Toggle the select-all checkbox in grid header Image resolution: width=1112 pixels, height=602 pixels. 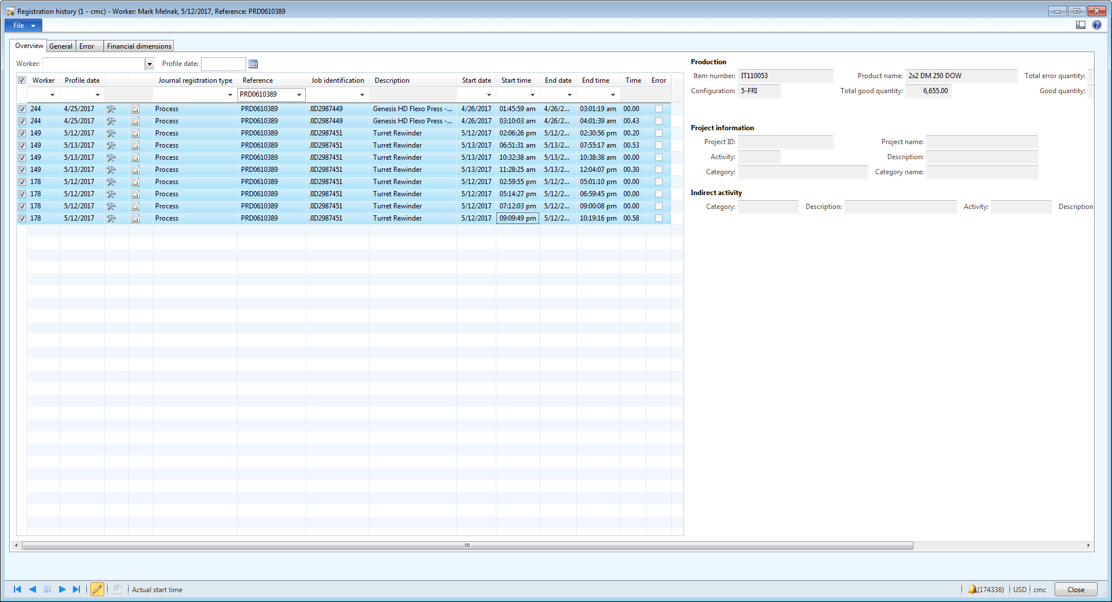click(x=22, y=80)
